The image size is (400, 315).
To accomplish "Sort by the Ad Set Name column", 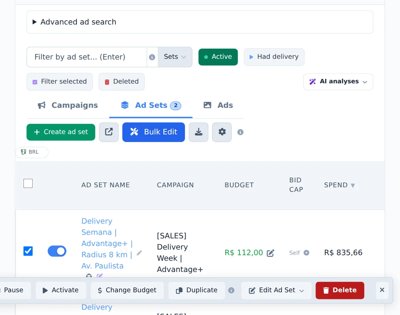I will pos(106,185).
